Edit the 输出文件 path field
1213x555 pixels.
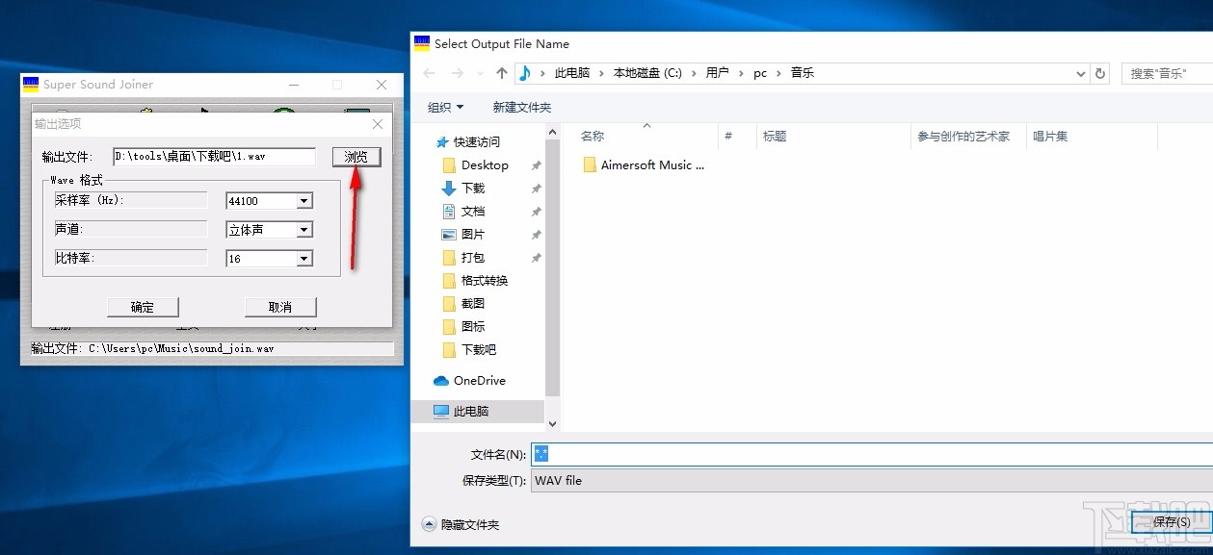point(214,157)
